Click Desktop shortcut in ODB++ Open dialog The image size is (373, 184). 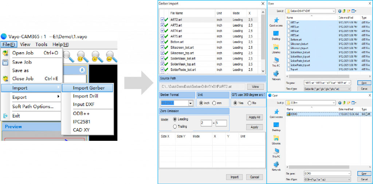point(276,126)
